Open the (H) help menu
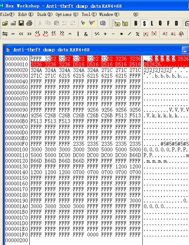This screenshot has height=245, width=189. pyautogui.click(x=136, y=14)
